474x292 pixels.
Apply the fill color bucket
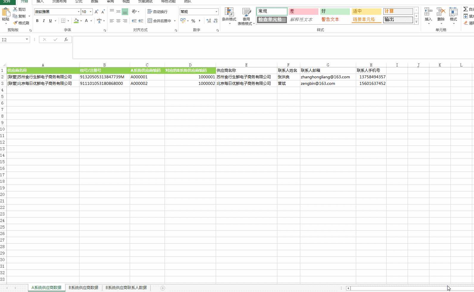coord(76,21)
